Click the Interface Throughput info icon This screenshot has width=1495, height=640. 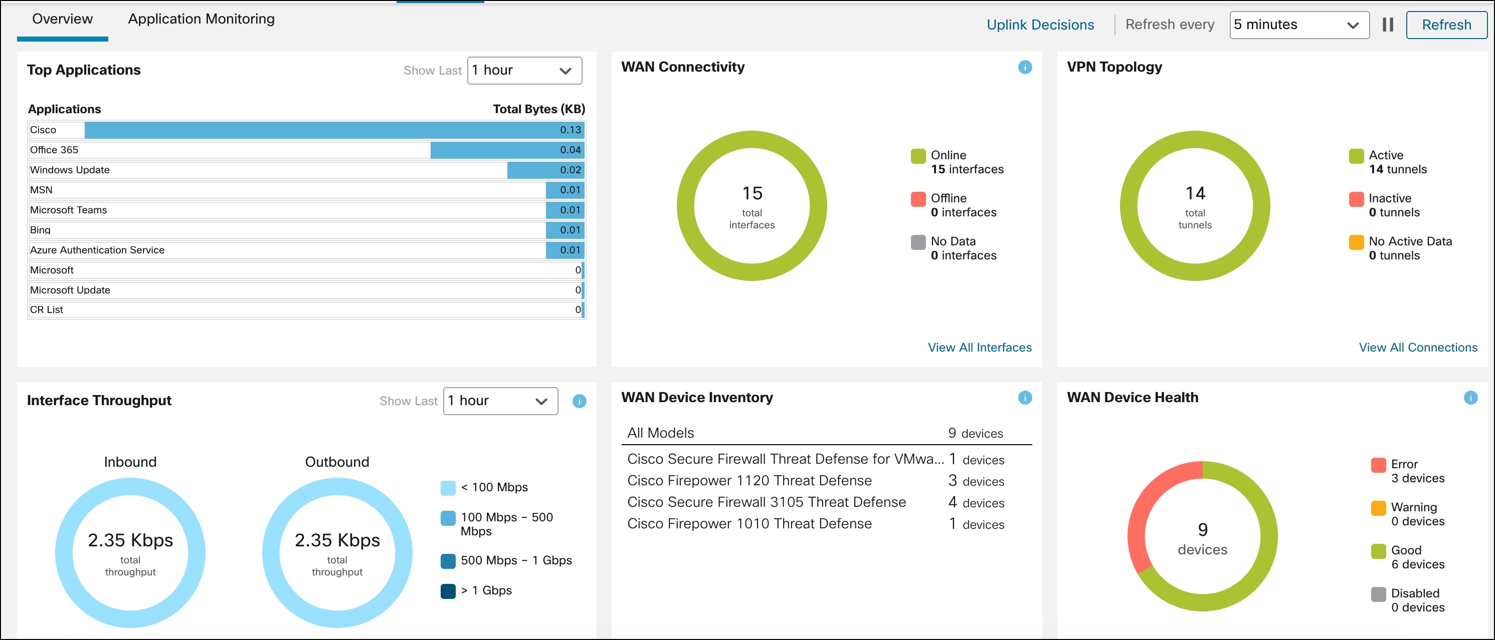point(579,401)
